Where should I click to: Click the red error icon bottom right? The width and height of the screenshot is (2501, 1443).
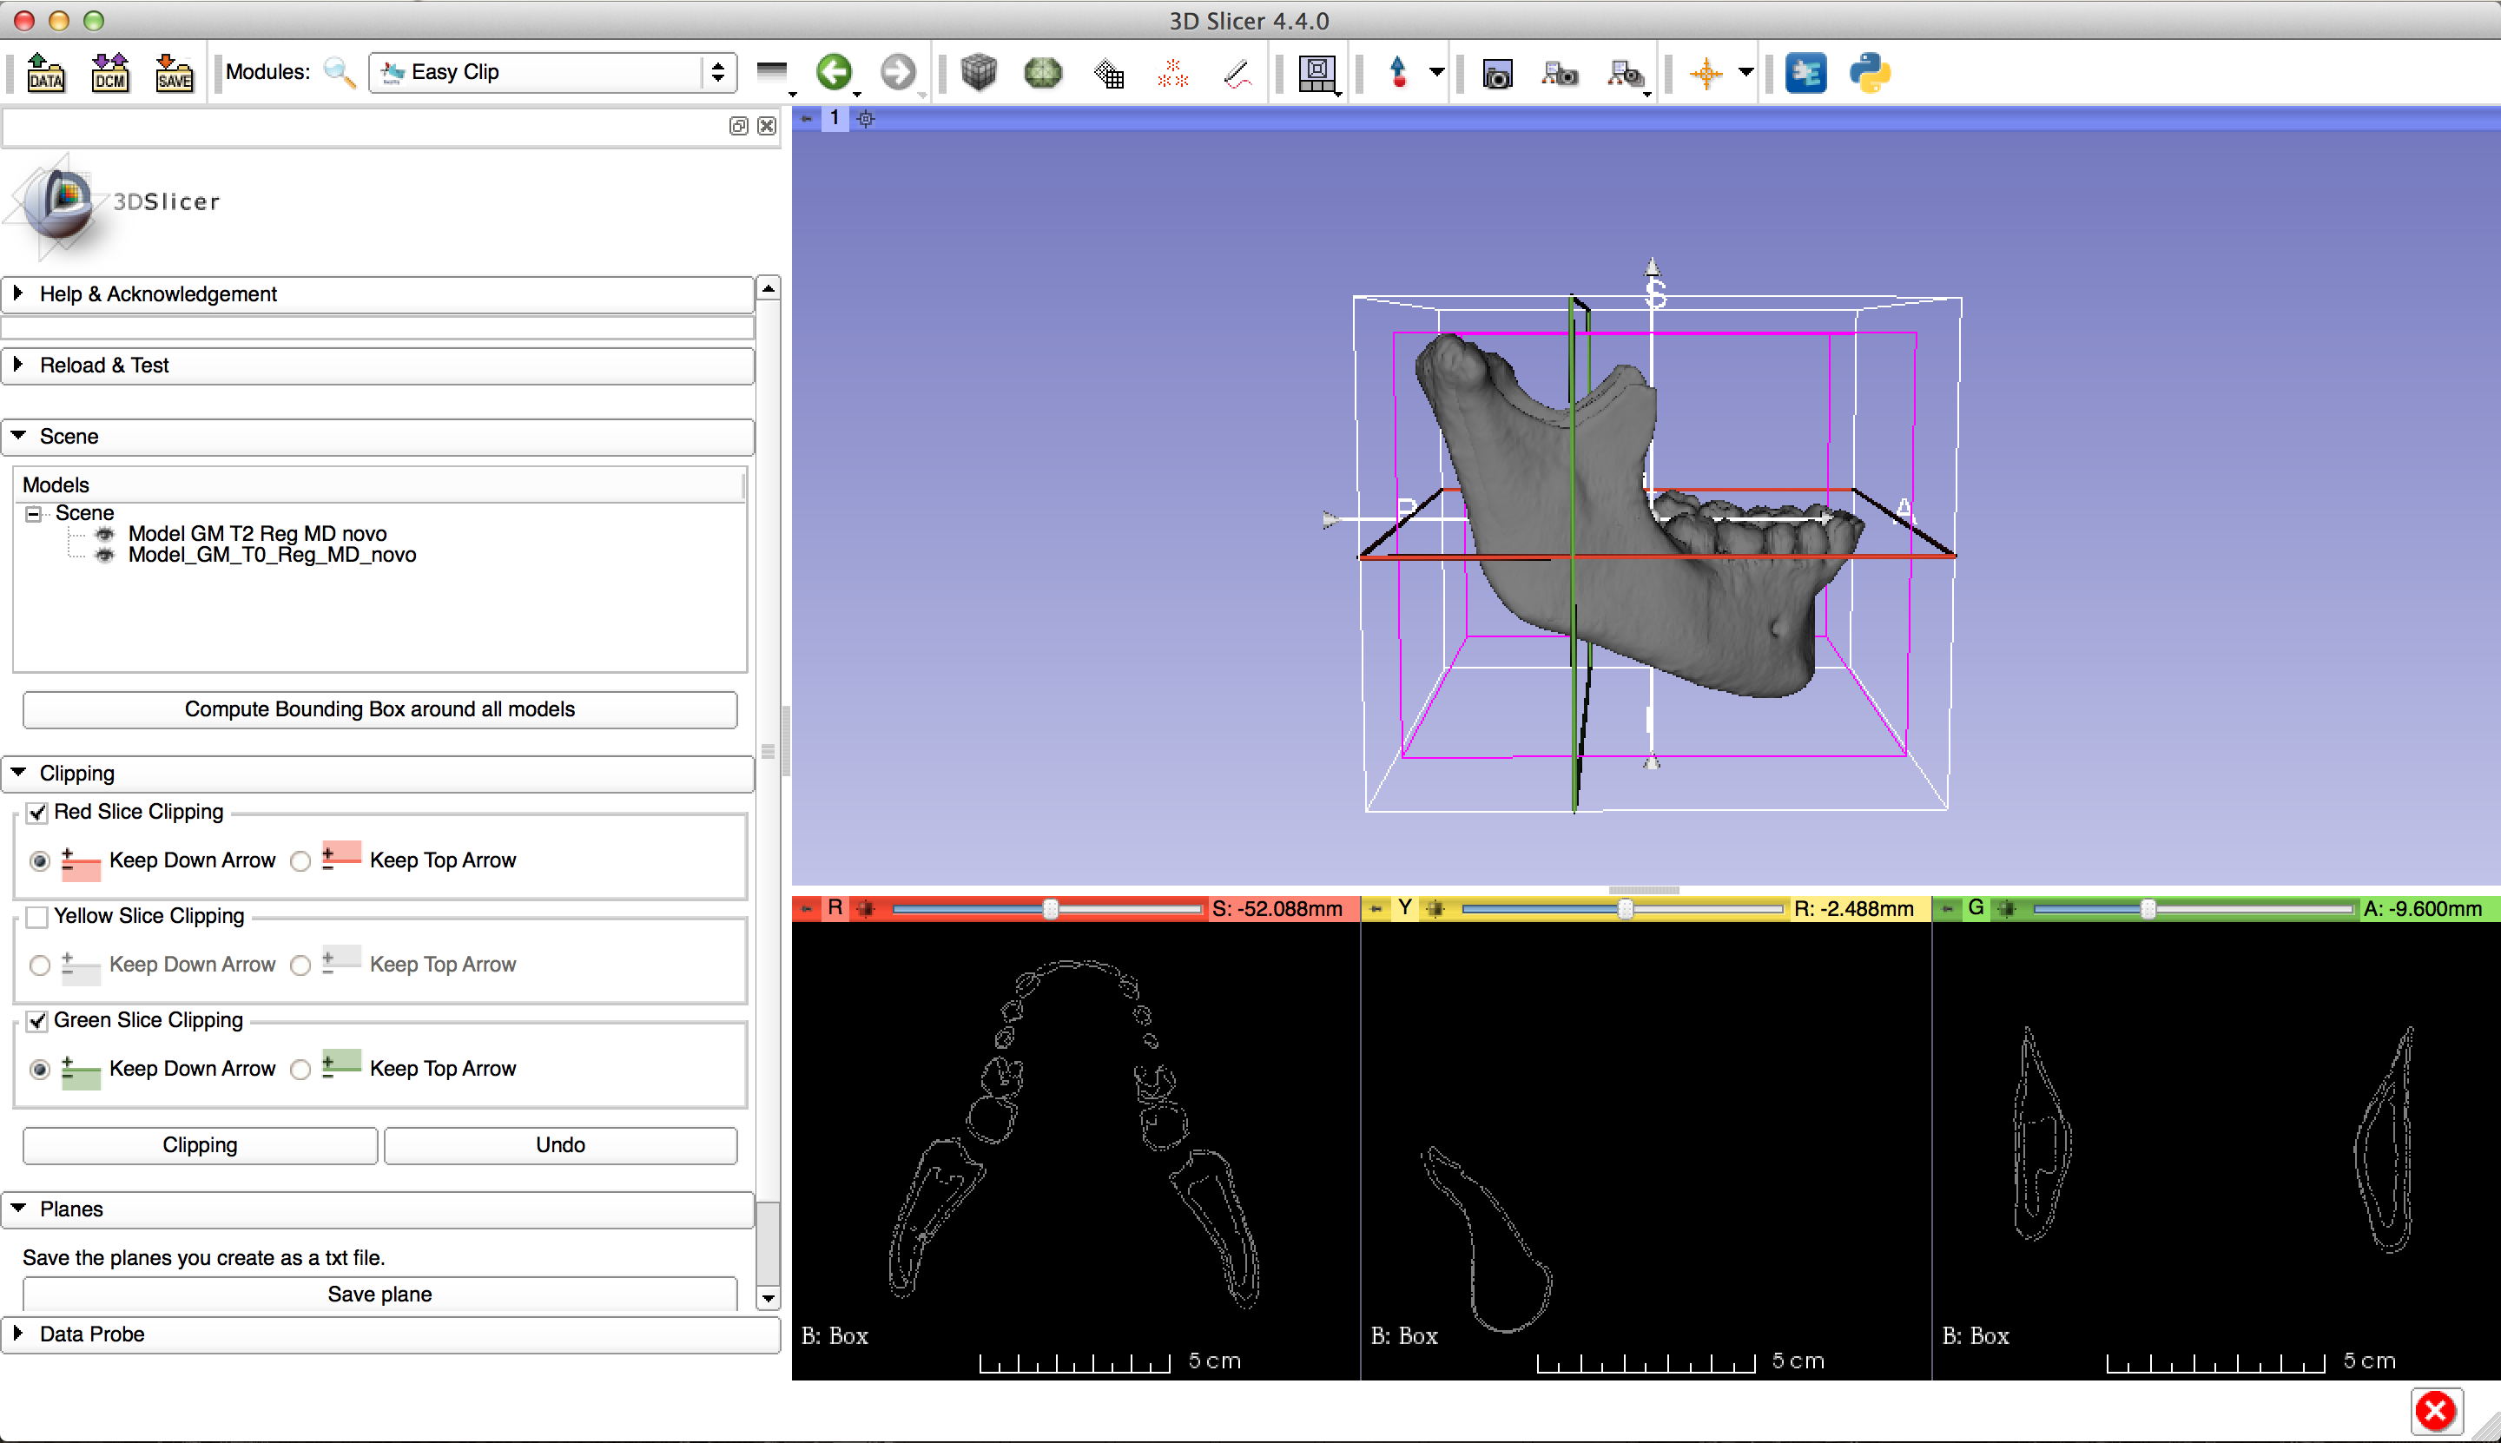[2436, 1411]
